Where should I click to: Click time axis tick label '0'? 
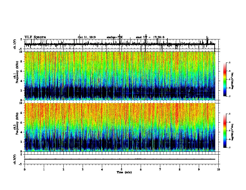(25, 170)
